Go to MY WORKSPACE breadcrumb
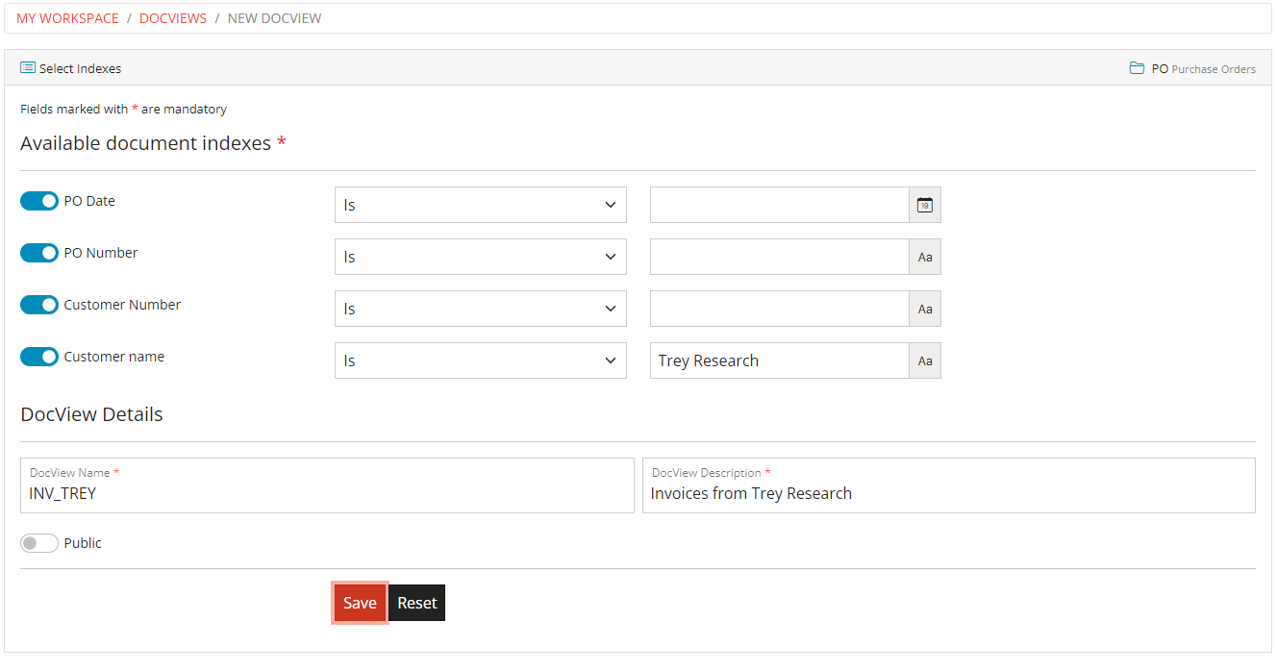The image size is (1277, 671). tap(67, 18)
